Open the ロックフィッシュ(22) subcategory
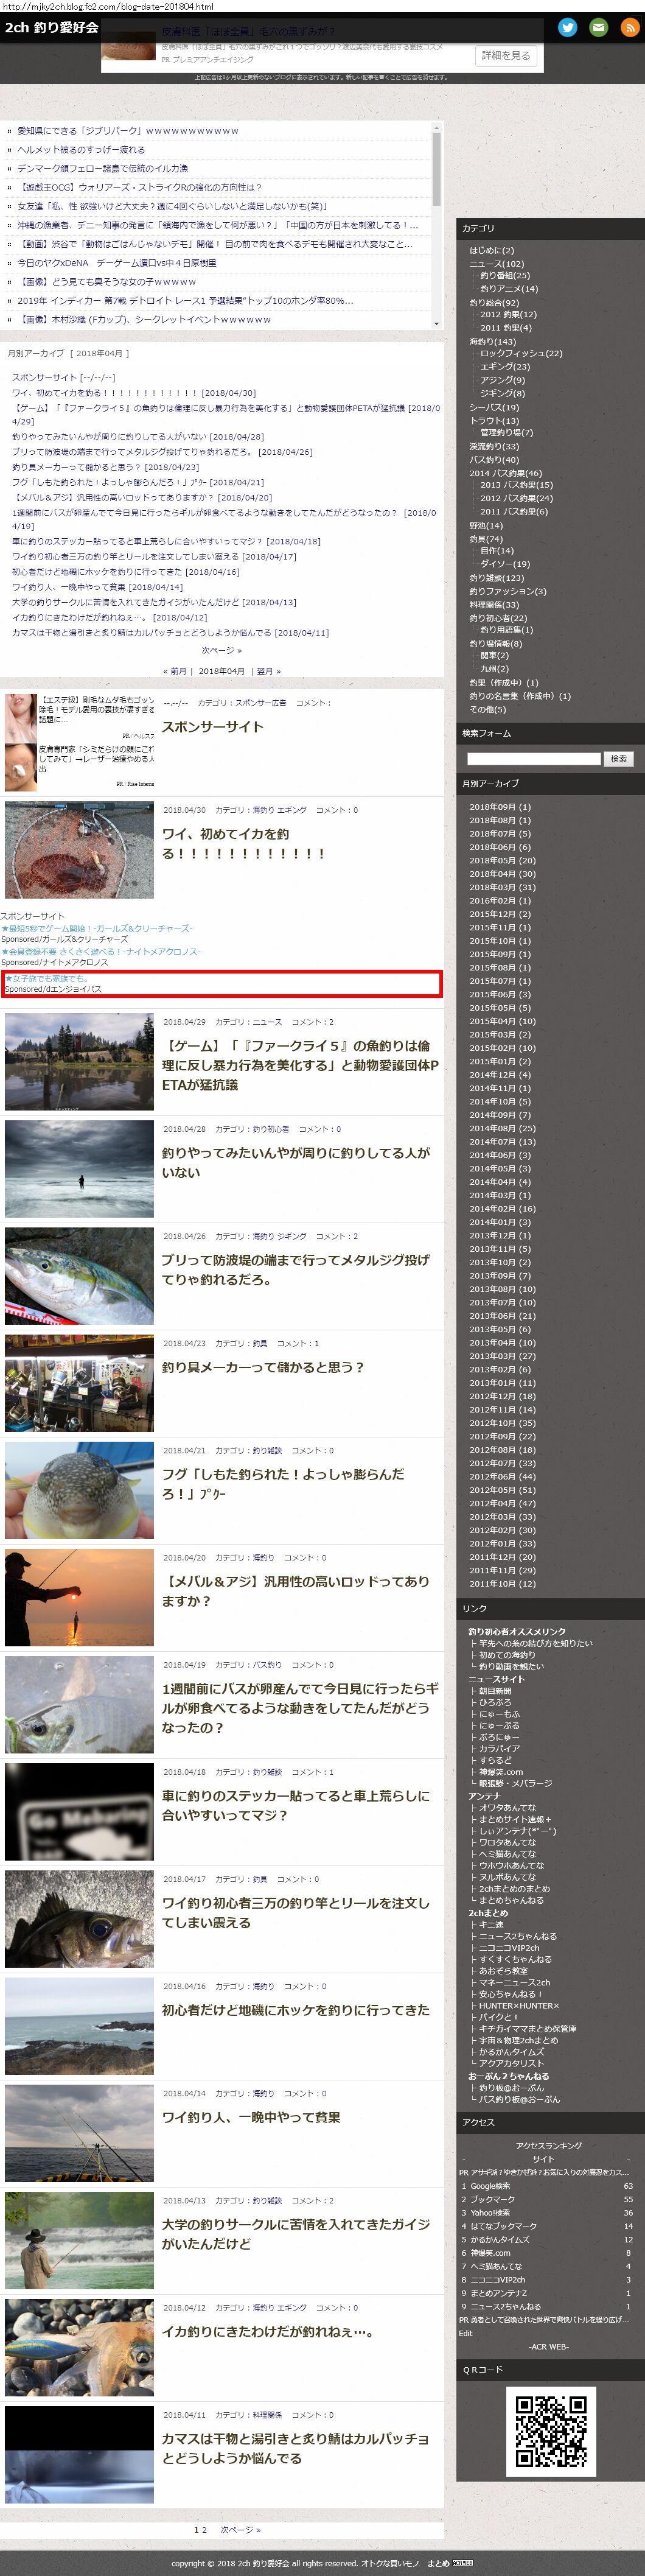The image size is (645, 2576). [520, 353]
